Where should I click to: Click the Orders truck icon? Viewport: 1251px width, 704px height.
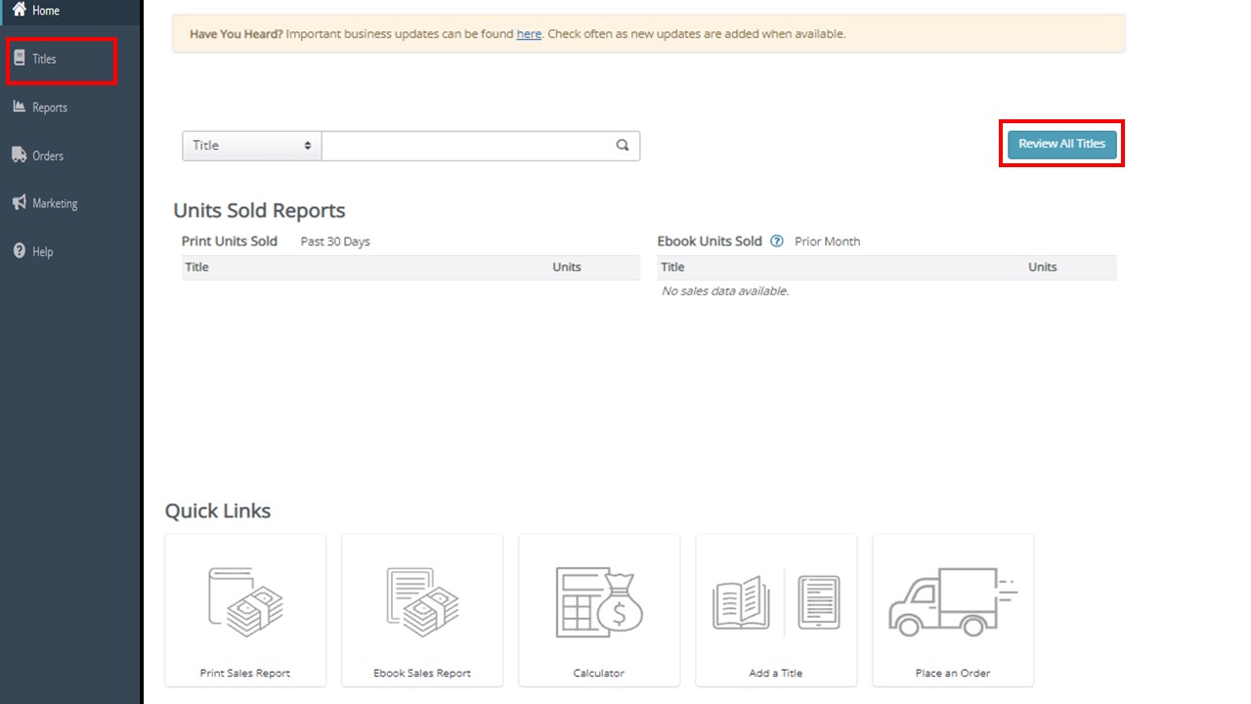[20, 154]
